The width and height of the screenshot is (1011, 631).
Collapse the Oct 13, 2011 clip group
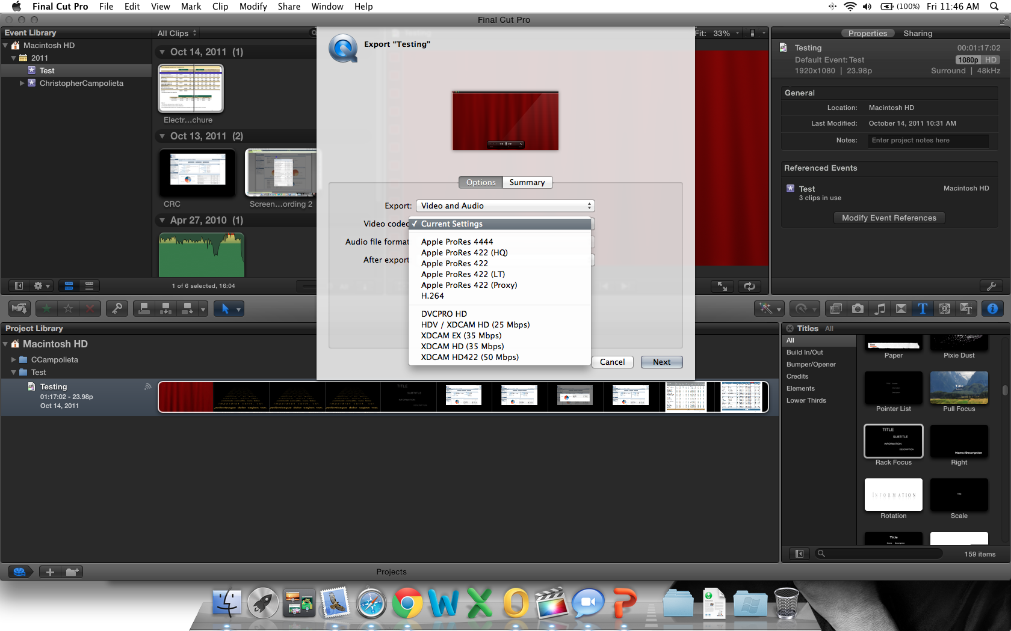[162, 136]
